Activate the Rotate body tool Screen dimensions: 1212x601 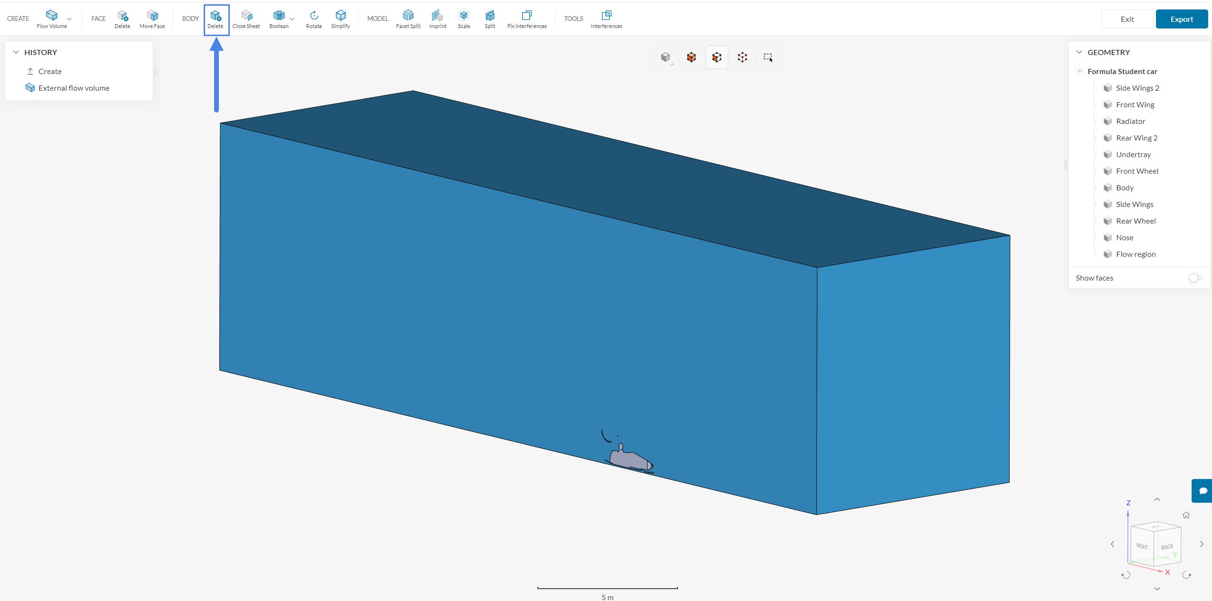coord(314,19)
